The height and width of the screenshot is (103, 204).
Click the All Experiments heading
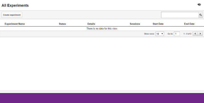tap(15, 5)
